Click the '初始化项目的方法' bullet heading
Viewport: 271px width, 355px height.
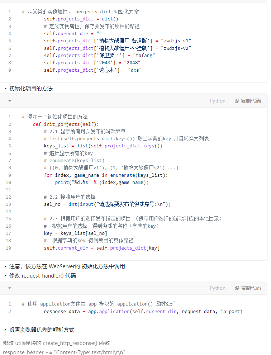click(x=31, y=89)
